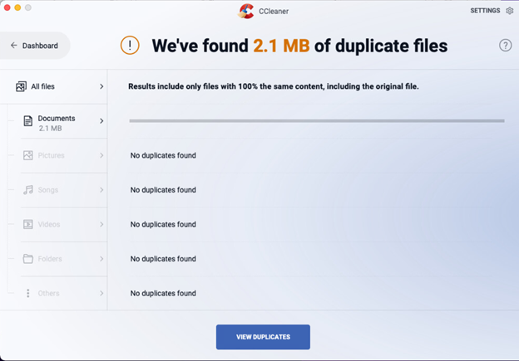This screenshot has height=361, width=519.
Task: Expand the Pictures chevron arrow
Action: [x=101, y=155]
